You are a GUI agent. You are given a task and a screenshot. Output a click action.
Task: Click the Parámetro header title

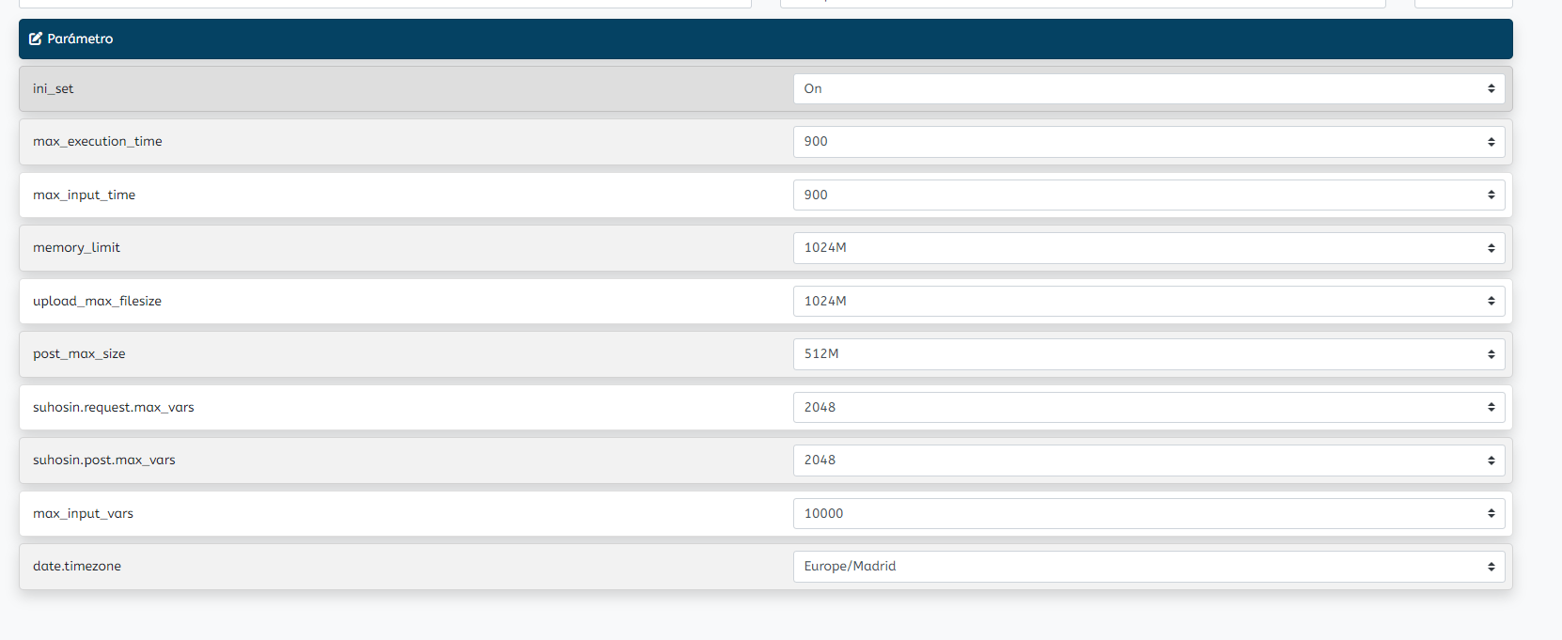pos(80,39)
